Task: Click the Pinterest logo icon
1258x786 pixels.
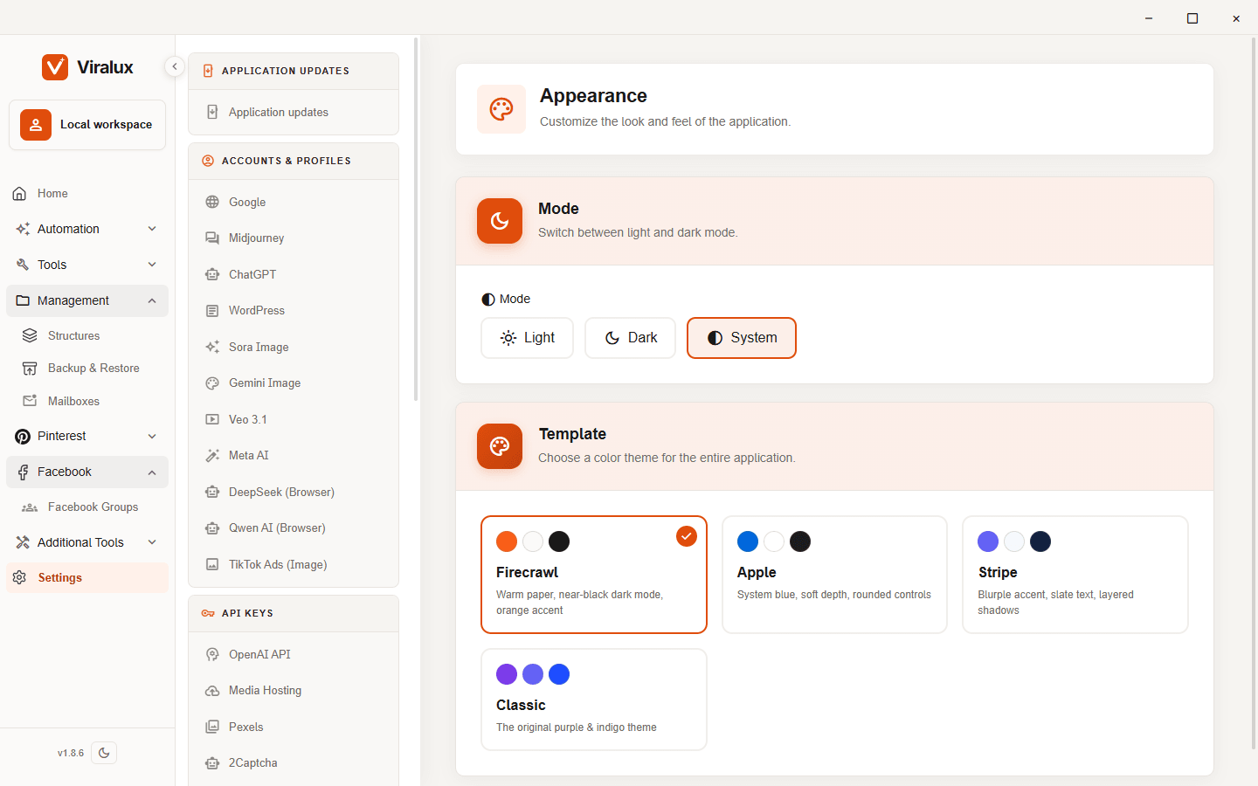Action: [x=23, y=437]
